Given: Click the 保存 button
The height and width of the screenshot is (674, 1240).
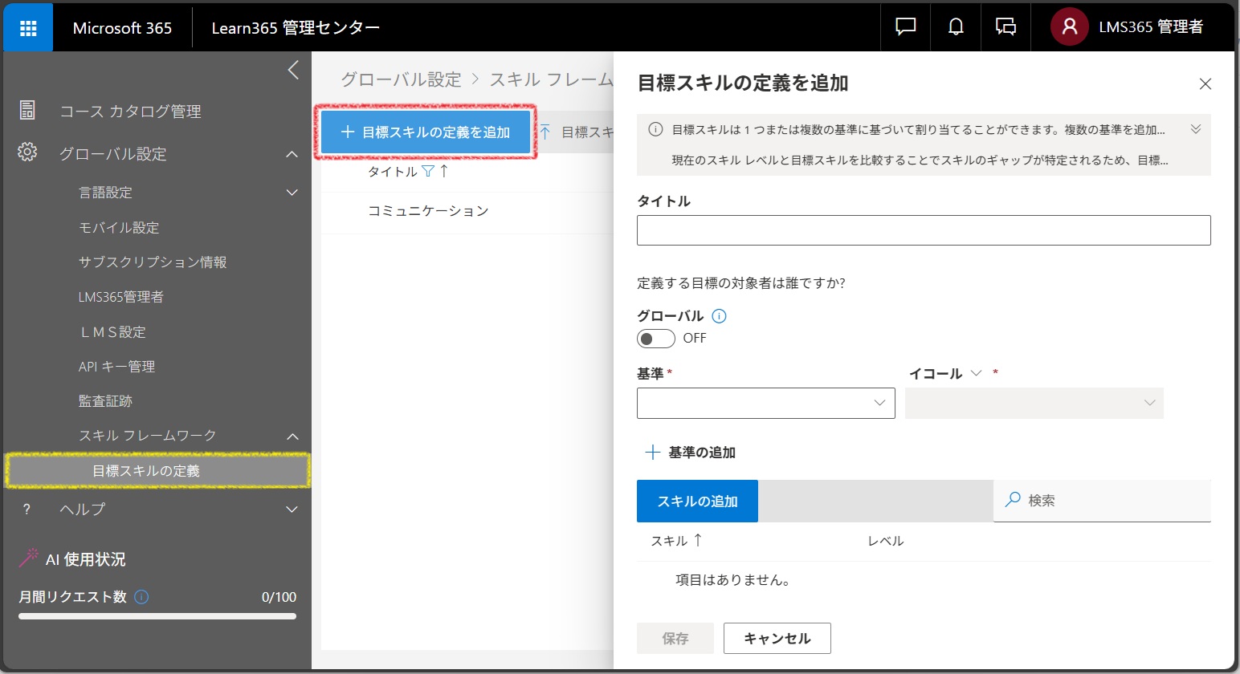Looking at the screenshot, I should [x=675, y=638].
